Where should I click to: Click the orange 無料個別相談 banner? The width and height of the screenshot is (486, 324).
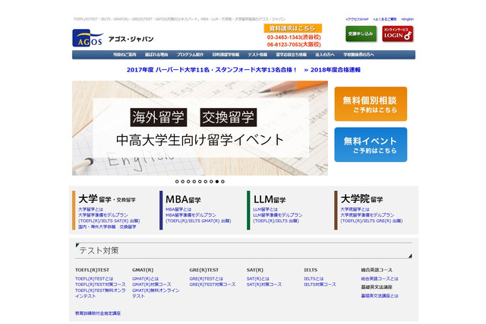(370, 104)
